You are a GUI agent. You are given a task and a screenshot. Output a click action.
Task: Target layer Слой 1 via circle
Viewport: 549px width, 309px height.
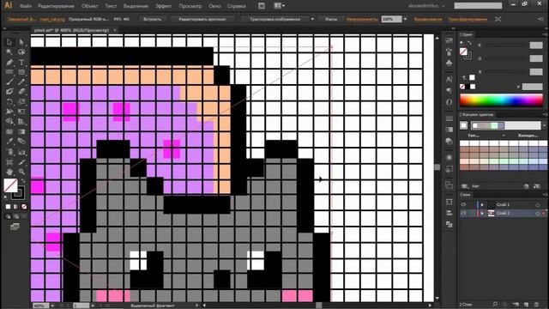(538, 204)
